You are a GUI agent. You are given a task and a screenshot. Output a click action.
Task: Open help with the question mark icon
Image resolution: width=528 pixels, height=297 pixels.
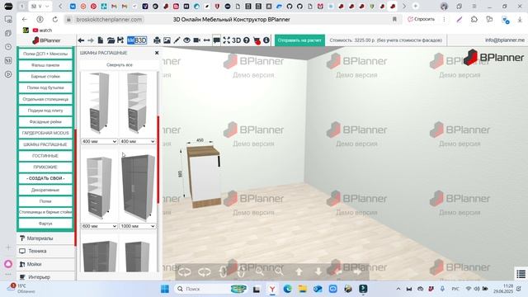coord(247,40)
